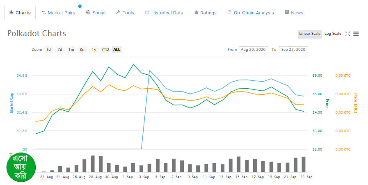Open the chart hamburger menu

(x=356, y=34)
